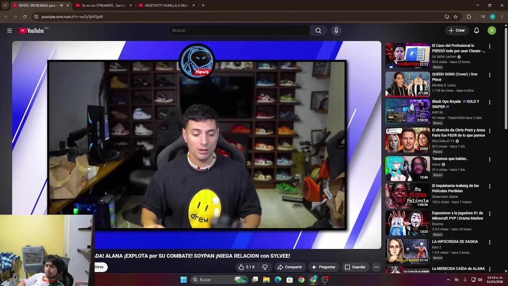Open options for Black Ops Royale video
This screenshot has width=508, height=286.
(489, 102)
